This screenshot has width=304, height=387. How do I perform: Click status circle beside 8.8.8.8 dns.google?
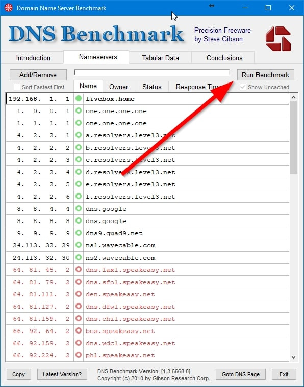click(79, 220)
